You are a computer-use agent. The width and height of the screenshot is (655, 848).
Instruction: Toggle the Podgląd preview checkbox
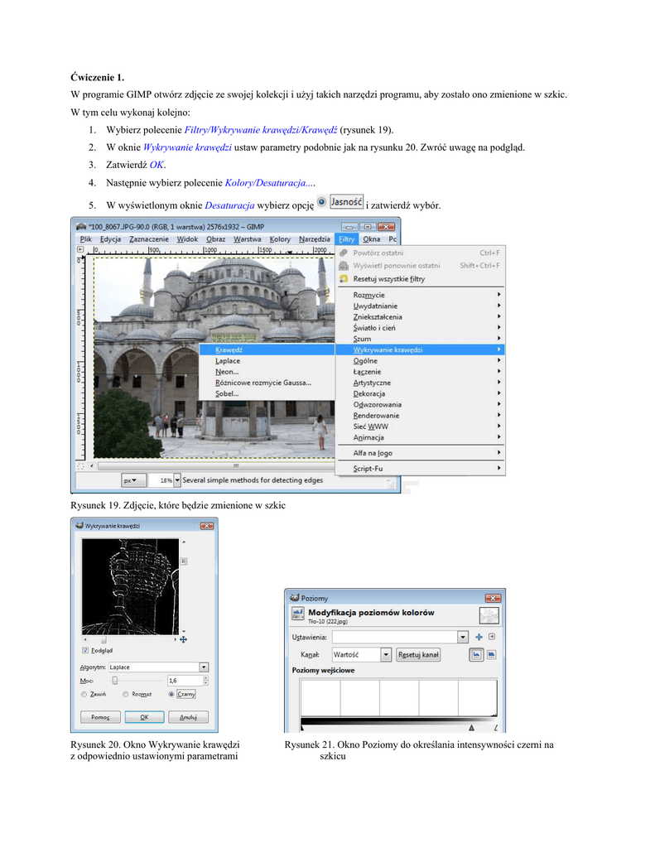coord(84,651)
